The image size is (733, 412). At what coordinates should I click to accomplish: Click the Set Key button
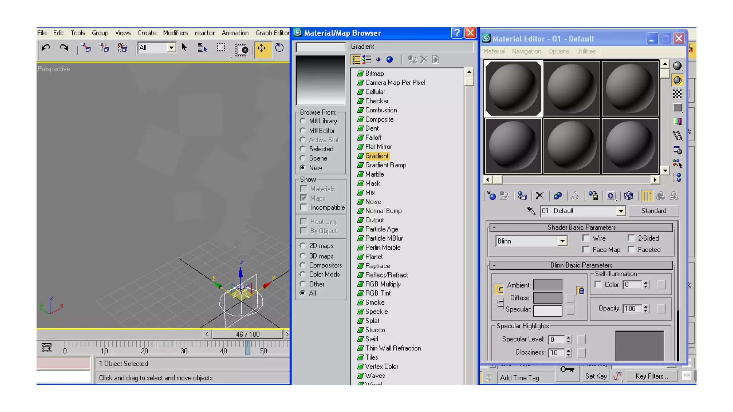[x=596, y=376]
